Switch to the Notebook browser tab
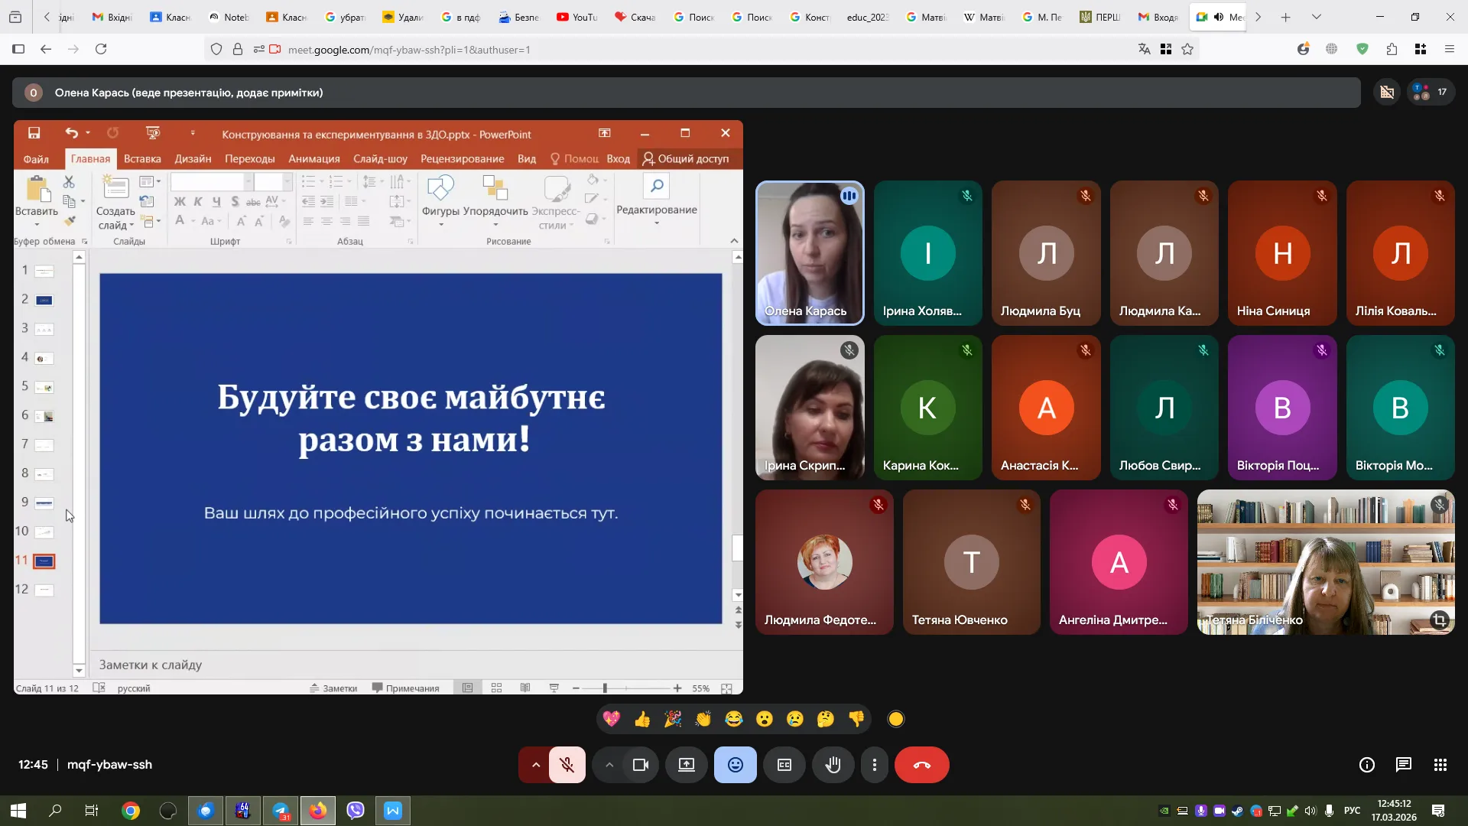This screenshot has width=1468, height=826. (229, 17)
